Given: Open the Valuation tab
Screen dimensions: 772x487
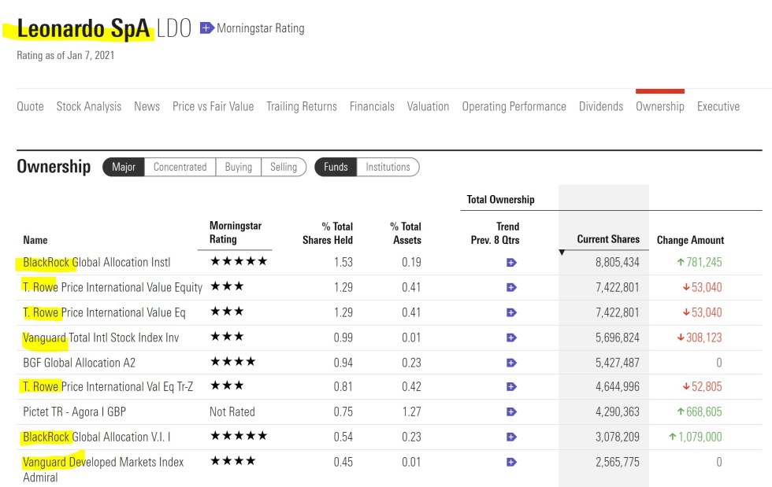Looking at the screenshot, I should click(428, 106).
